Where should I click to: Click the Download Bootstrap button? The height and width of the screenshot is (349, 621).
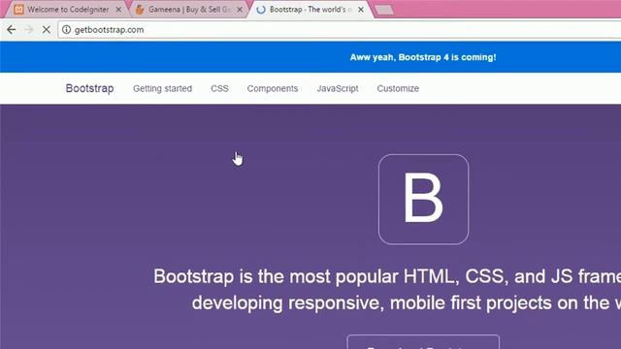[423, 342]
